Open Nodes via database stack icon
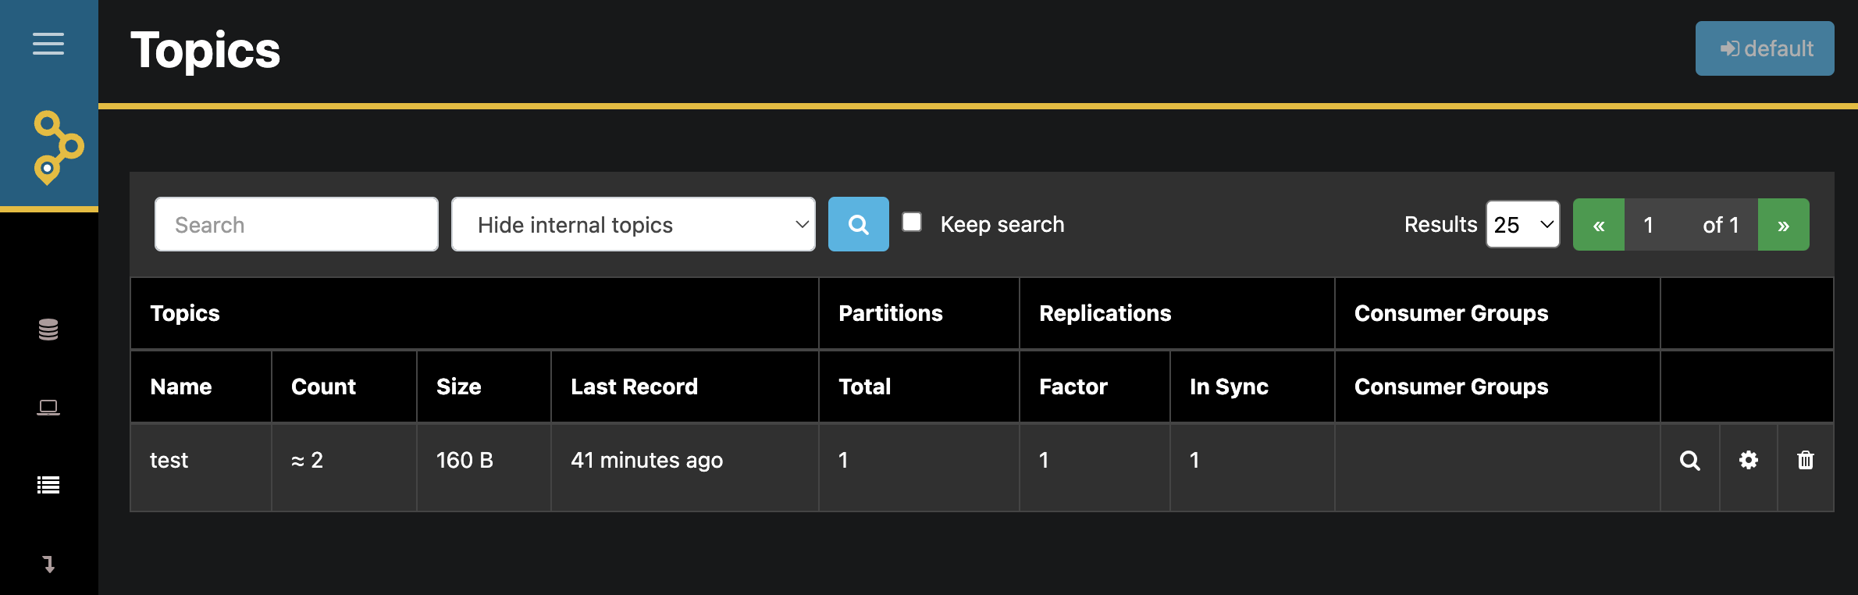Screen dimensions: 1858x595 coord(48,330)
